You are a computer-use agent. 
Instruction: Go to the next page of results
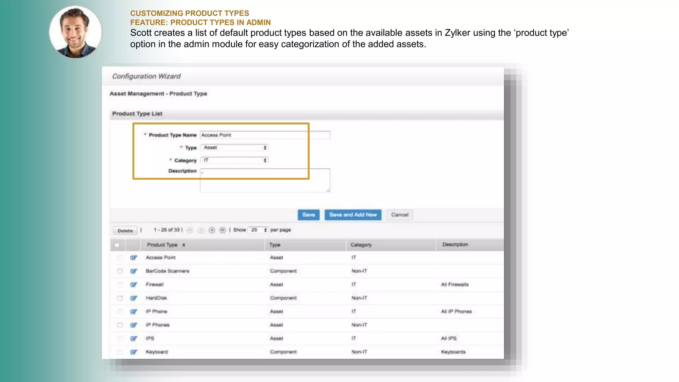coord(212,230)
